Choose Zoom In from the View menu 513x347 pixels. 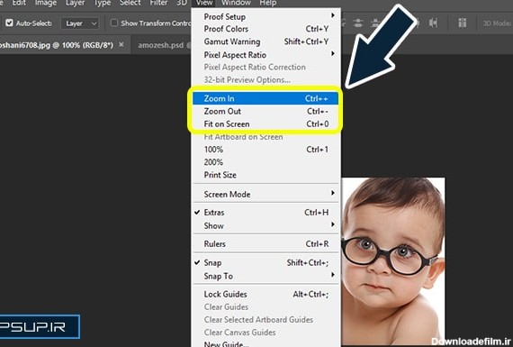[265, 98]
